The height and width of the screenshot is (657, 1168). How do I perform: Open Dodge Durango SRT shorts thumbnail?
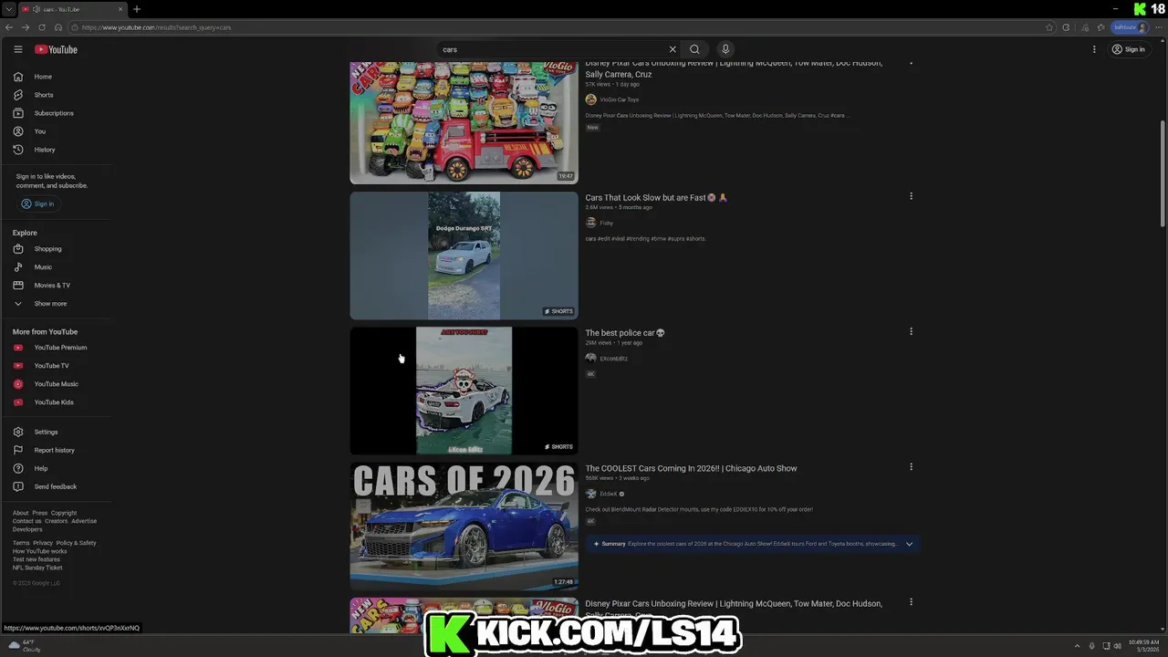[x=464, y=255]
